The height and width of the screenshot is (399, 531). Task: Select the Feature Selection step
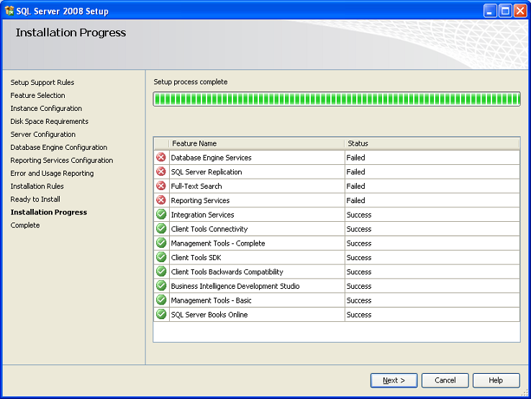click(x=37, y=95)
